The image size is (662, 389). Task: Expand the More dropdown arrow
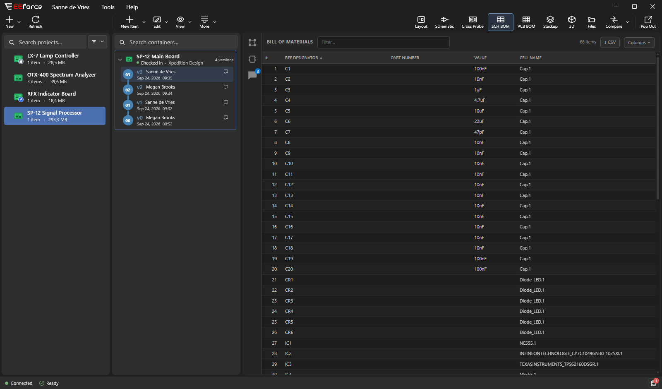pyautogui.click(x=215, y=22)
